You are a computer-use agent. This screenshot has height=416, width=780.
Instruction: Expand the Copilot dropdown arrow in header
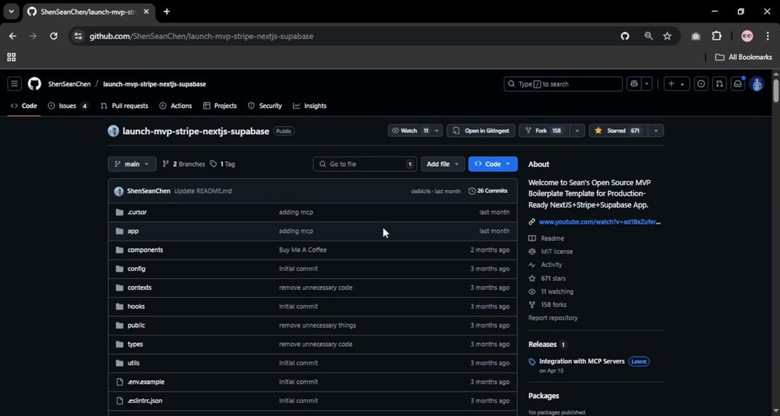(x=647, y=84)
